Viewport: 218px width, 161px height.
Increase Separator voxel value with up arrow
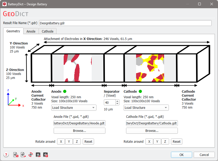point(117,101)
